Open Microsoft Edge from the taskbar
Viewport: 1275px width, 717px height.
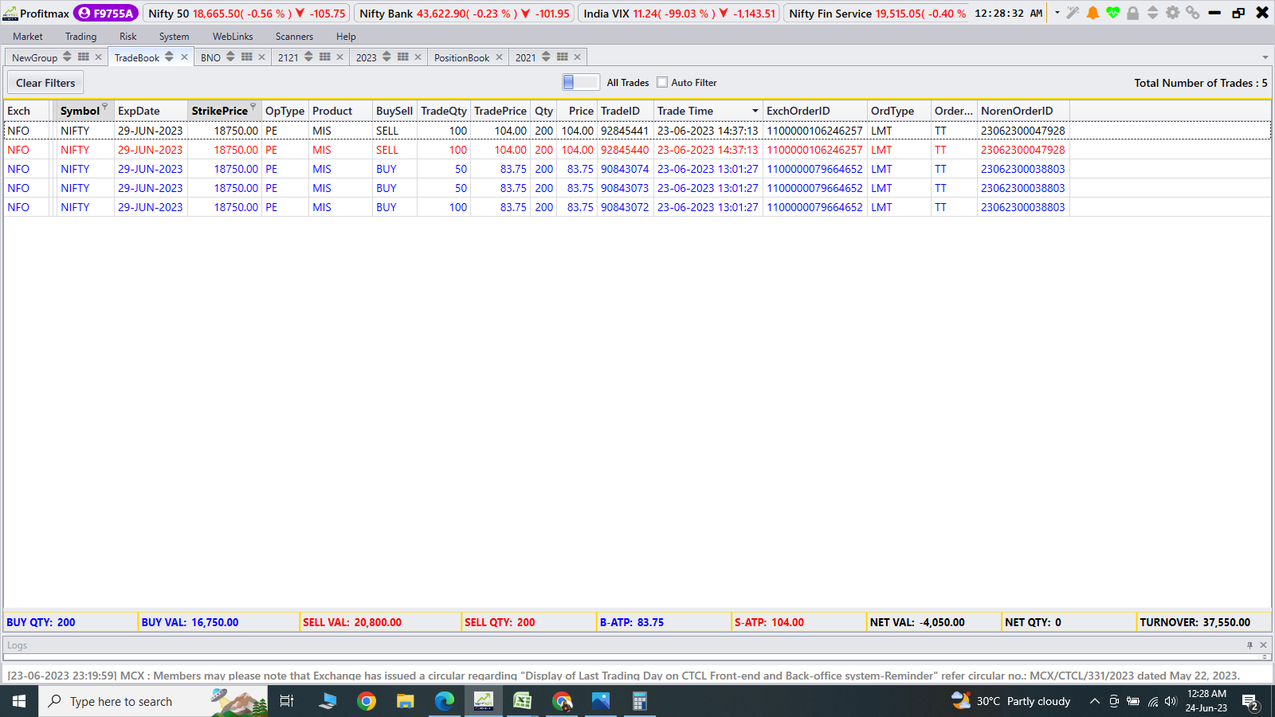[445, 701]
